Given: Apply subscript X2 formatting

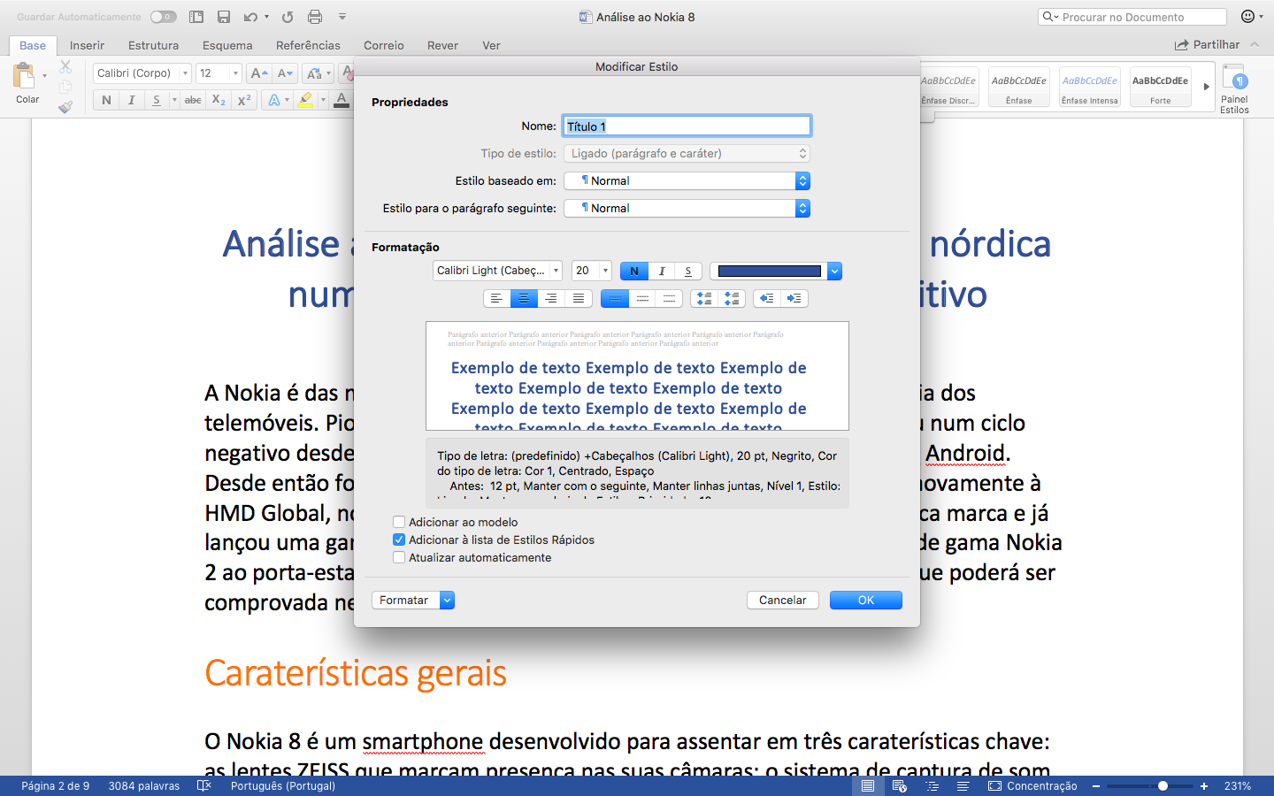Looking at the screenshot, I should tap(219, 100).
